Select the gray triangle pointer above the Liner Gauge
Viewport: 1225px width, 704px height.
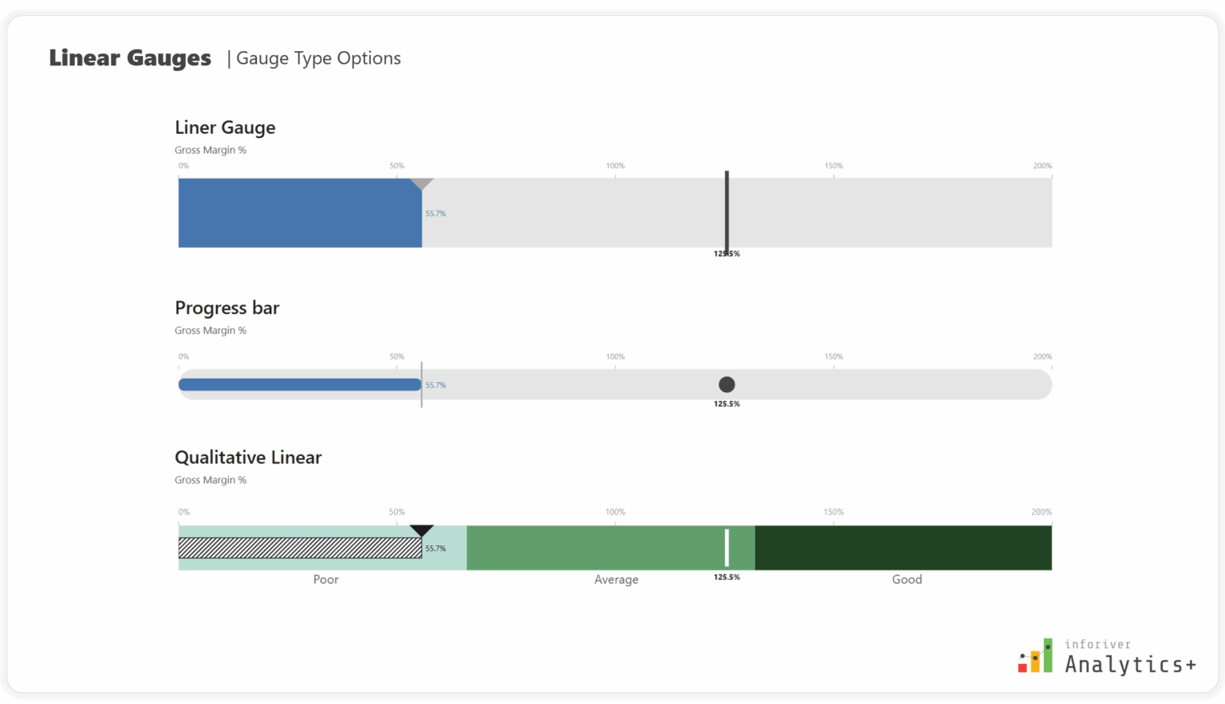(422, 183)
